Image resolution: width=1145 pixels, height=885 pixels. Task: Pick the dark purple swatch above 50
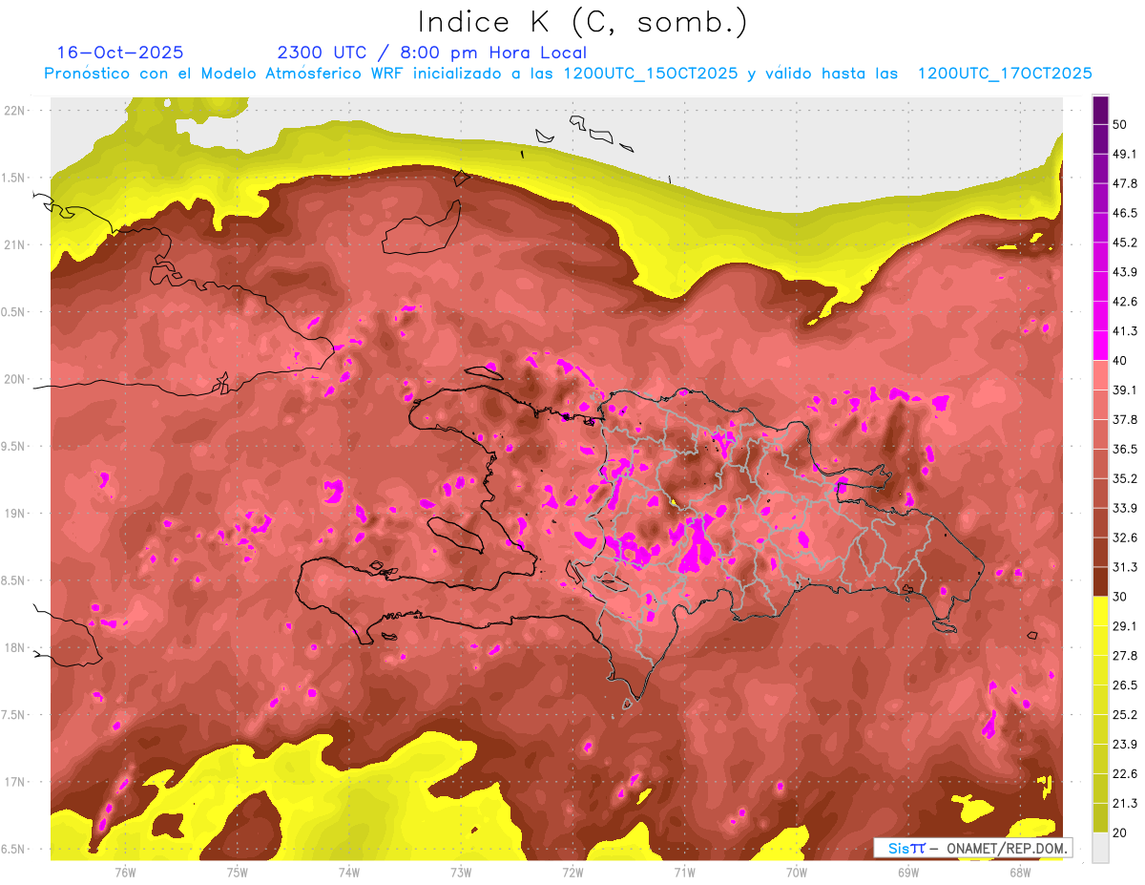click(1100, 110)
